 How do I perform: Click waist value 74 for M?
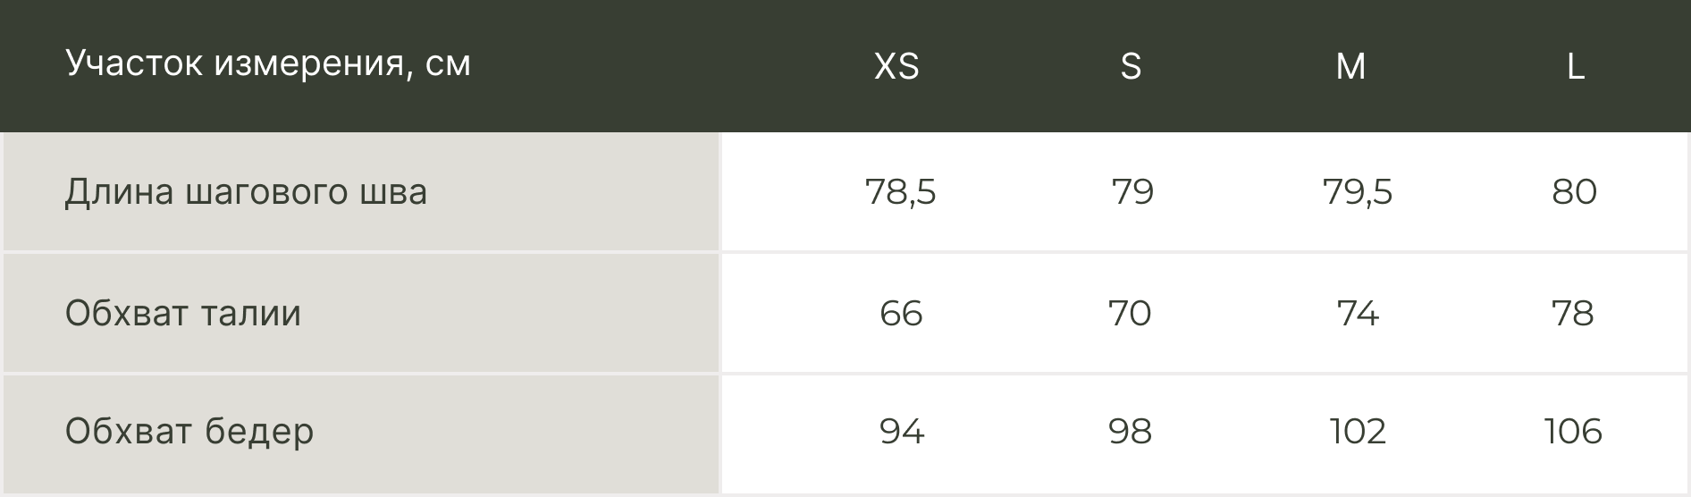[1358, 314]
